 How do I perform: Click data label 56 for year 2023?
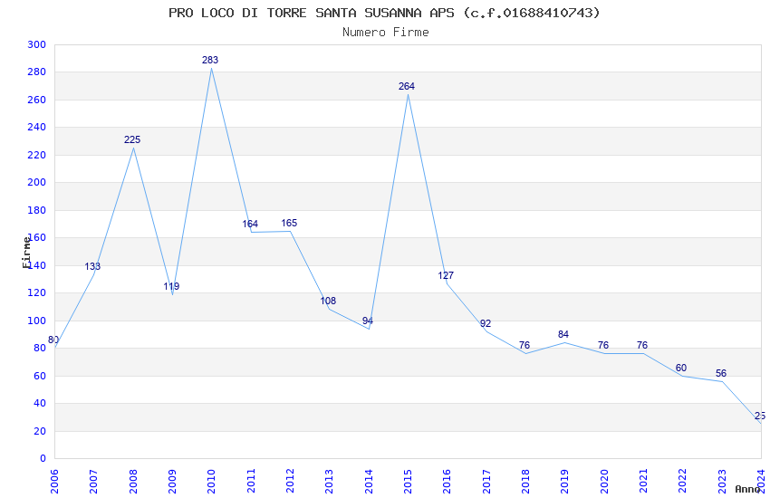(721, 373)
